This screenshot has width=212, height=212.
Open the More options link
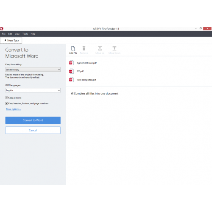pos(13,109)
